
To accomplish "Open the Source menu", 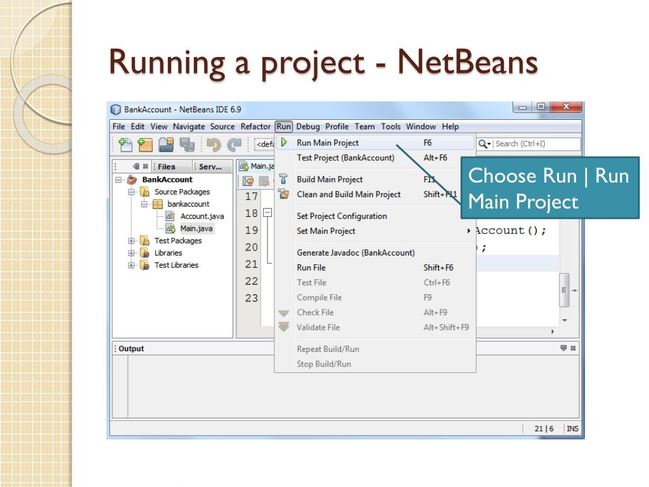I will click(222, 127).
